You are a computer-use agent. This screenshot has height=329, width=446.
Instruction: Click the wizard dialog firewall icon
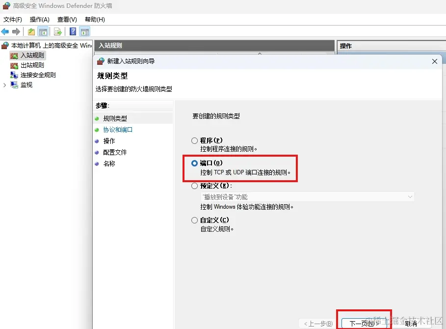tap(101, 61)
